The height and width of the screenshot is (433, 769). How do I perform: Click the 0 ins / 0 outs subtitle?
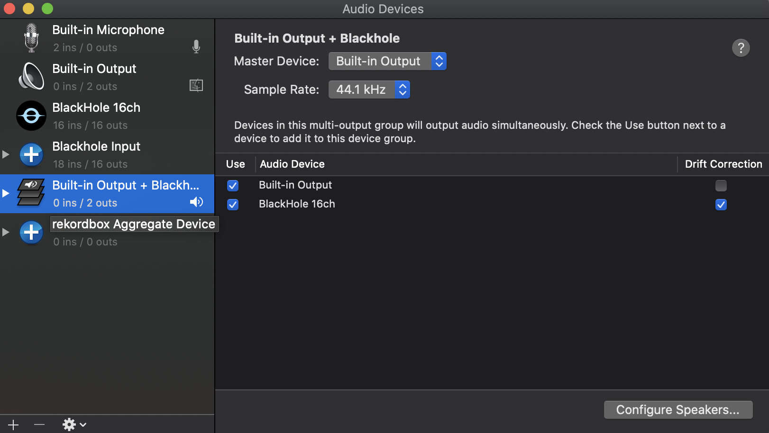click(x=85, y=242)
